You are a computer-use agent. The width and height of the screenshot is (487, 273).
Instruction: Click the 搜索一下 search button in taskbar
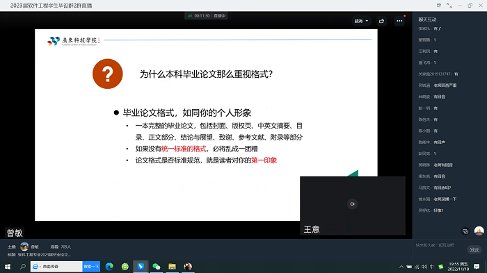click(x=91, y=267)
